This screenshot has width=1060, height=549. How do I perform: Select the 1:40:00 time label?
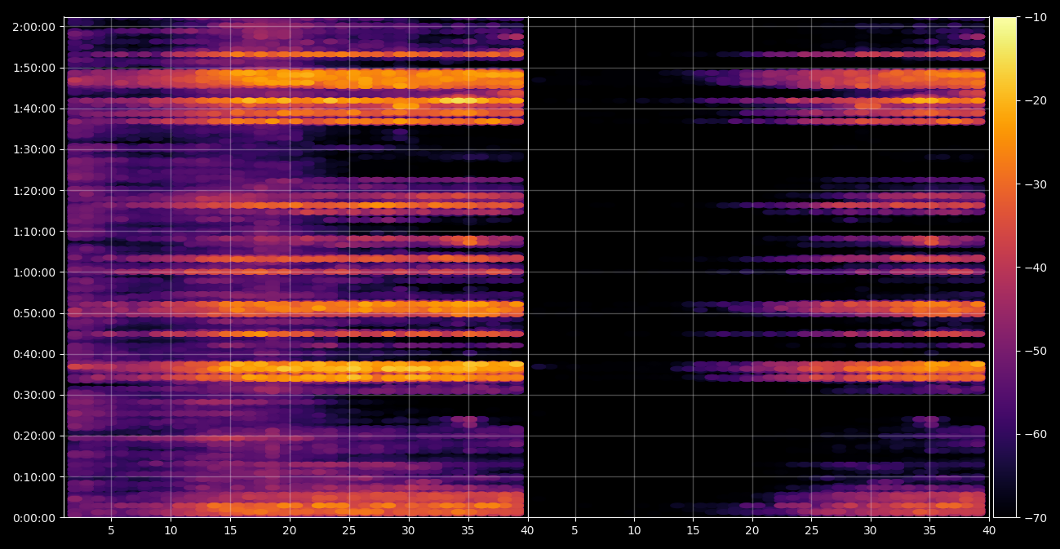[x=34, y=108]
